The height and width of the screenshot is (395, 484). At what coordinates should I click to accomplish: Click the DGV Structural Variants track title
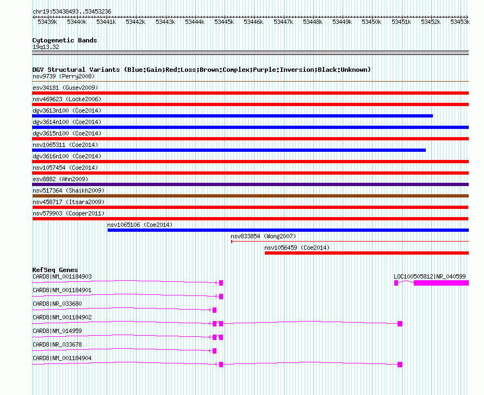click(x=202, y=70)
